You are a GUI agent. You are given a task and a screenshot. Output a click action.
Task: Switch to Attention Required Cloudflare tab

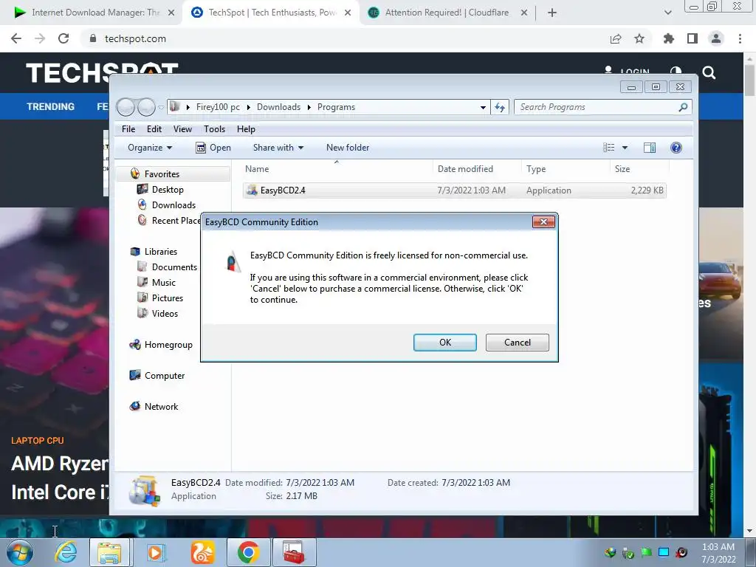[x=446, y=13]
